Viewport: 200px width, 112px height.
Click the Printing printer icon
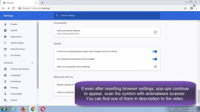[5, 88]
